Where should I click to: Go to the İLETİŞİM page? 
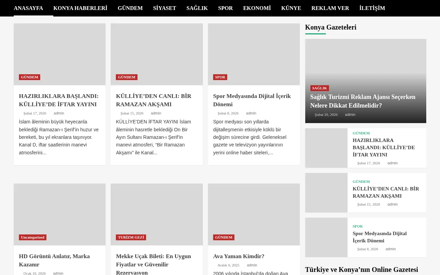pos(372,8)
